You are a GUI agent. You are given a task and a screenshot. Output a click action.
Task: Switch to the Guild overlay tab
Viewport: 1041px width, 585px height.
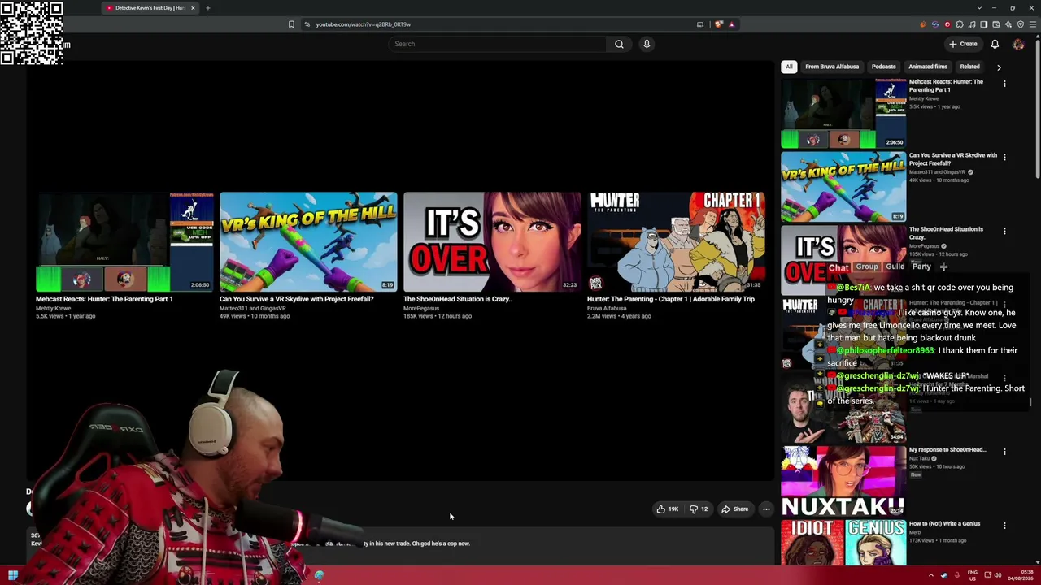tap(895, 266)
